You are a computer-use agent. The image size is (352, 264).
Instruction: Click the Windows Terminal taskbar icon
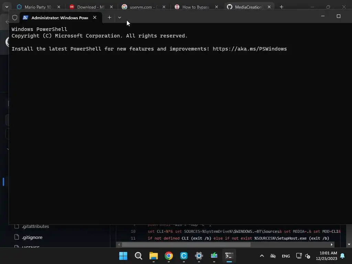point(229,256)
